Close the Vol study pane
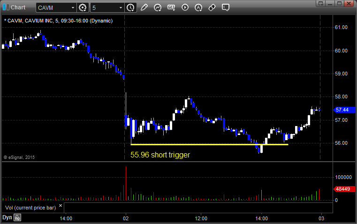This screenshot has width=357, height=224. coord(61,206)
